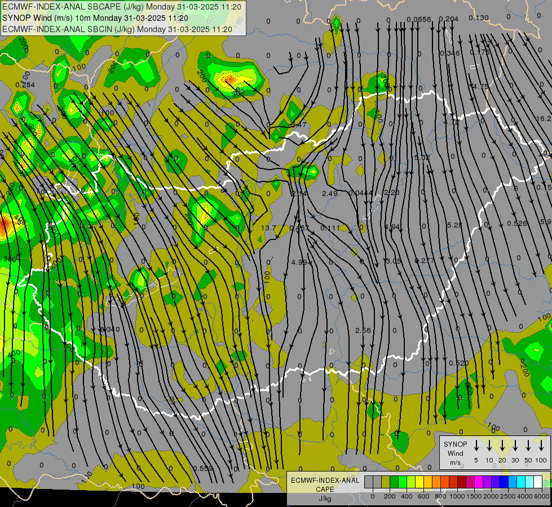Pick the pure yellow CAPE legend swatch
This screenshot has height=507, width=552.
pos(419,482)
